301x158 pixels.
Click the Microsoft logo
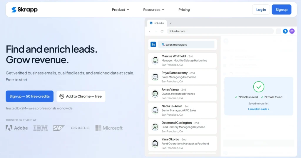(x=109, y=128)
